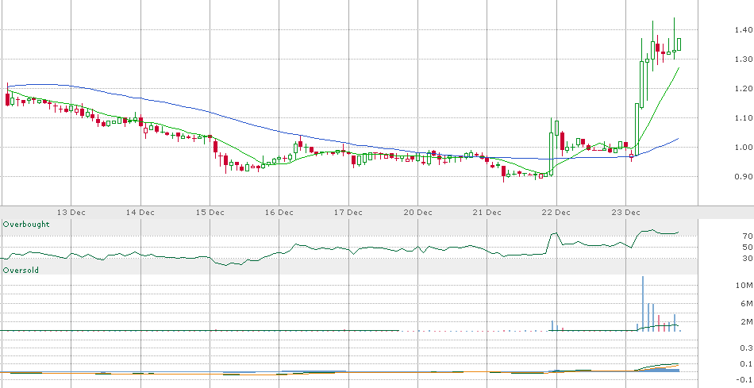Click the 14 Dec date label
The image size is (754, 388).
coord(141,212)
